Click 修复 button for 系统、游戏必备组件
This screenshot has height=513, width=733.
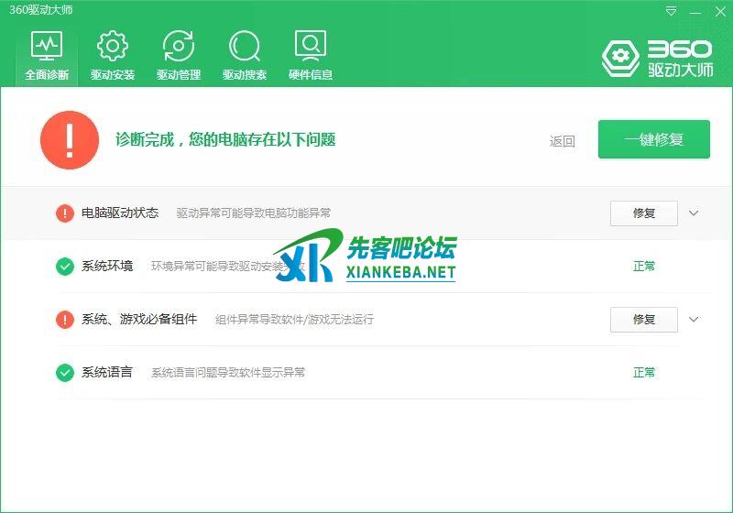[x=643, y=320]
